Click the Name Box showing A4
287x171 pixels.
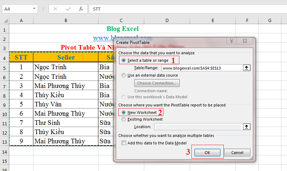[17, 9]
